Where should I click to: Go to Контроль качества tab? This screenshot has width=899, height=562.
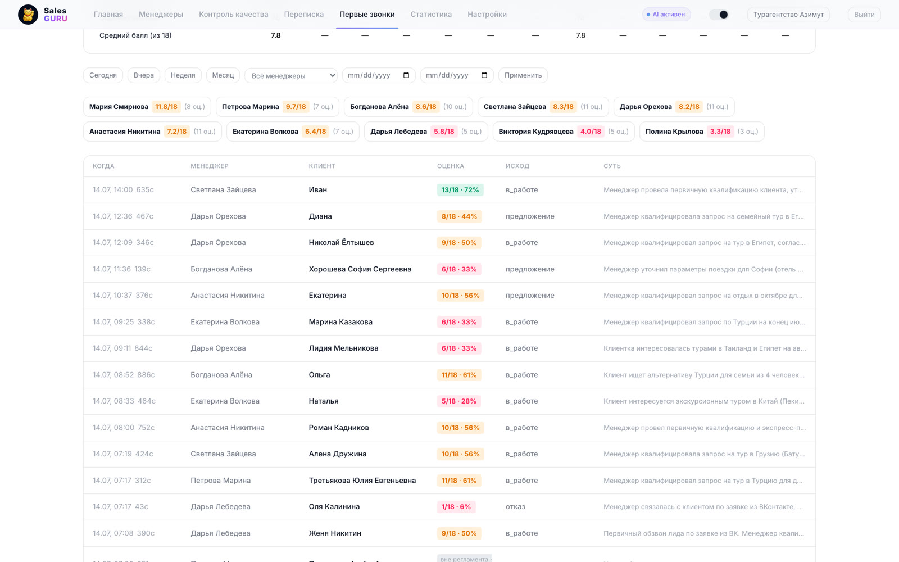[234, 15]
